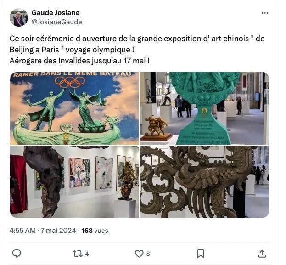The image size is (286, 265).
Task: Open the share upload icon
Action: pos(262,254)
